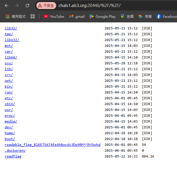Open the libx32/ directory link
177x177 pixels.
tap(12, 40)
